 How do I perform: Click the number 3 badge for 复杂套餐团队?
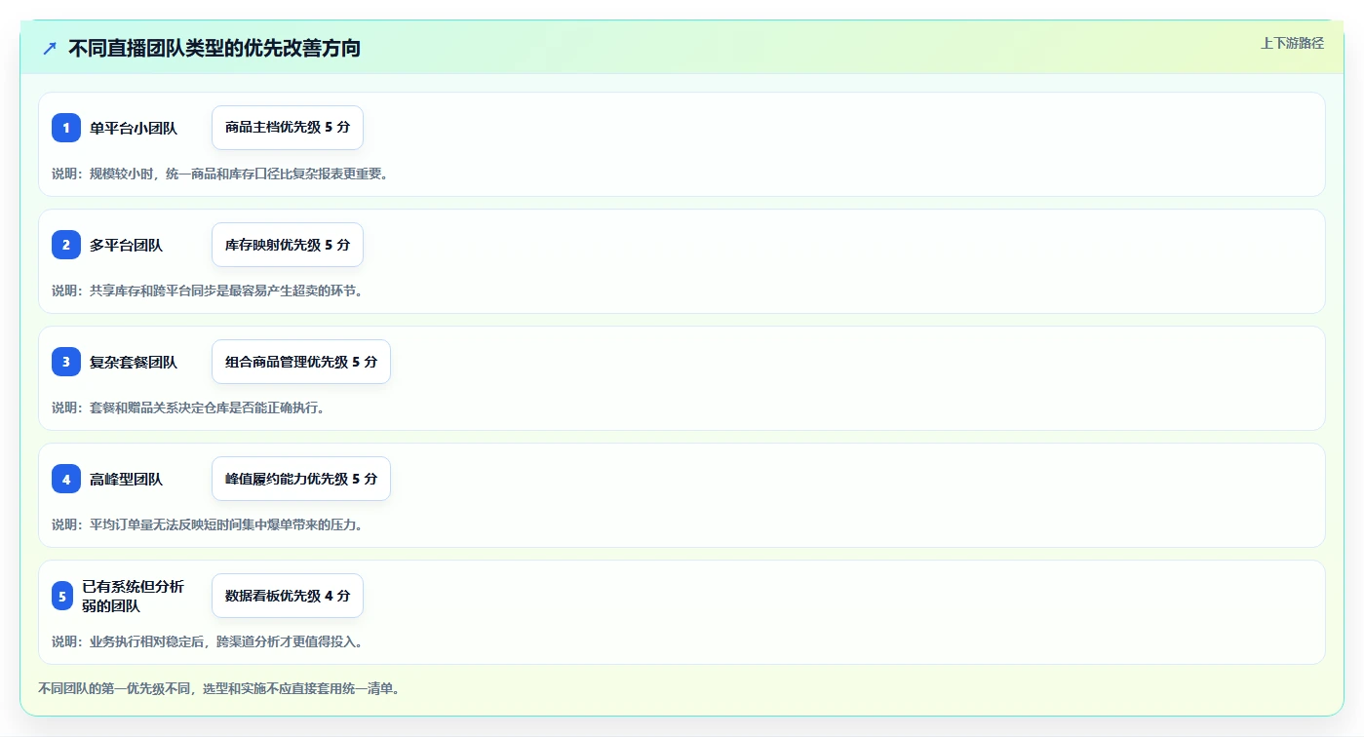(x=66, y=362)
